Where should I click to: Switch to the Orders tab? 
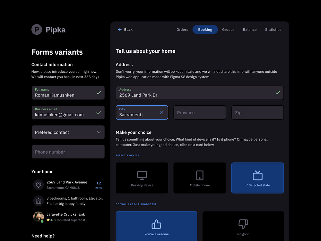(182, 29)
